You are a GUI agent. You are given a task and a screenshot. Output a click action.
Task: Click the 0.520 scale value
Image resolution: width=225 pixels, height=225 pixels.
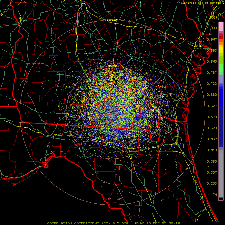(212, 128)
